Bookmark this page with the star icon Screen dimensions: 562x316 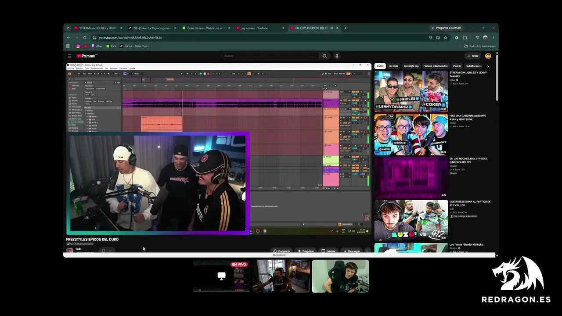click(445, 38)
